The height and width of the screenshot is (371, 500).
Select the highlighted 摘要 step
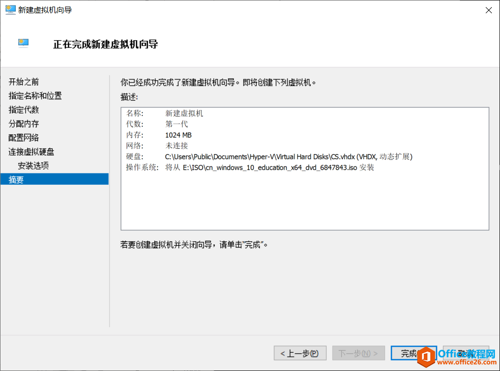tap(54, 179)
